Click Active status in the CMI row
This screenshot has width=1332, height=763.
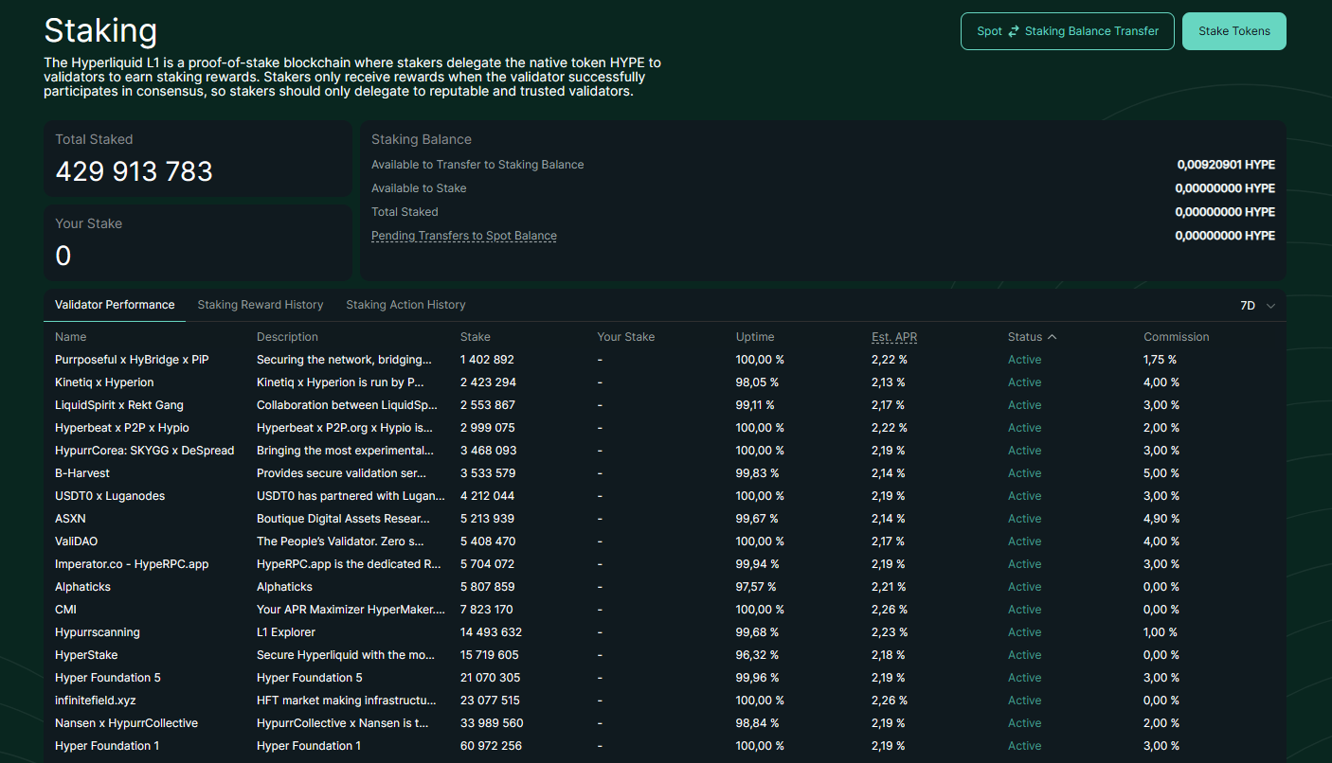1024,610
